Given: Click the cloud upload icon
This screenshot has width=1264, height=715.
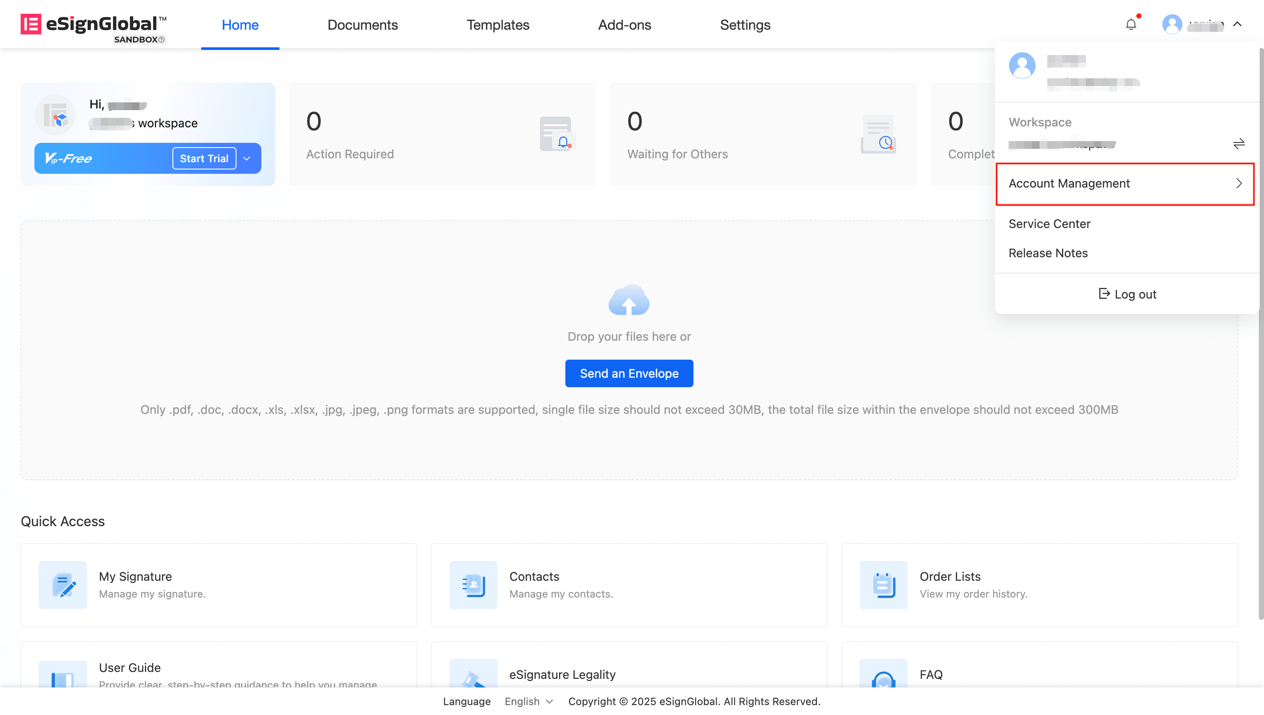Looking at the screenshot, I should (x=629, y=300).
